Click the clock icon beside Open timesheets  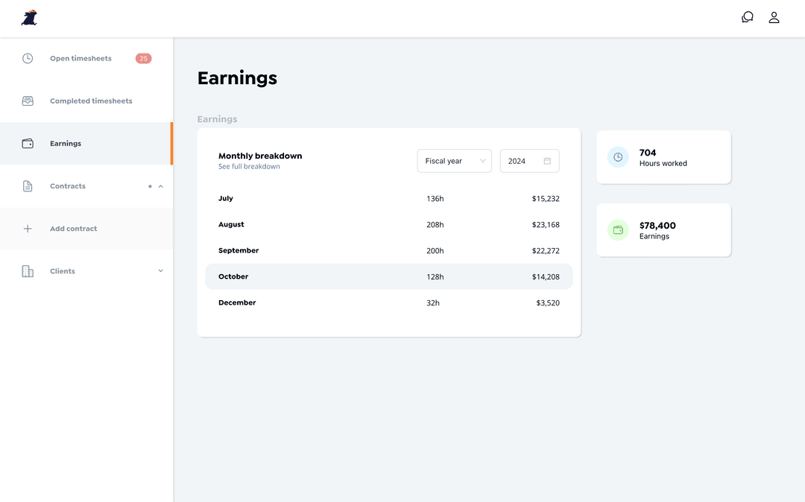click(28, 58)
